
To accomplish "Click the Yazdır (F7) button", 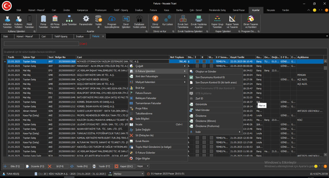I will (102, 166).
